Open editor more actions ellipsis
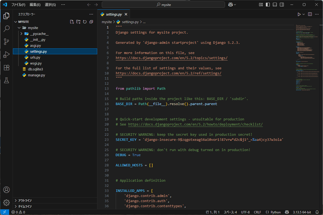This screenshot has height=215, width=323. point(317,14)
